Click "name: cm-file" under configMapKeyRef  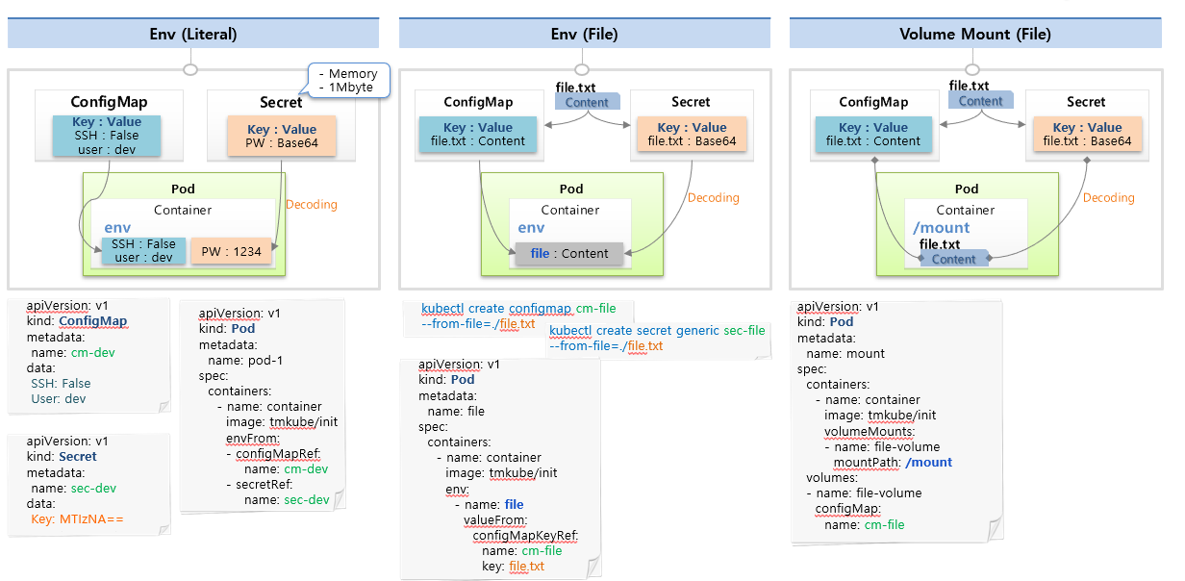pyautogui.click(x=522, y=551)
